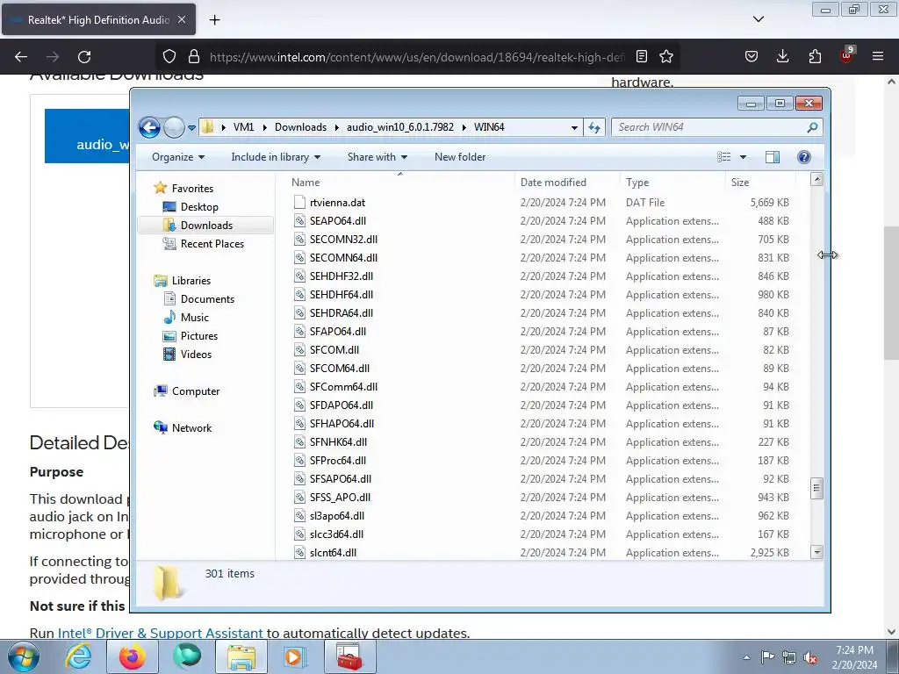Viewport: 899px width, 674px height.
Task: Select SFNHK64.dll file
Action: pyautogui.click(x=338, y=442)
